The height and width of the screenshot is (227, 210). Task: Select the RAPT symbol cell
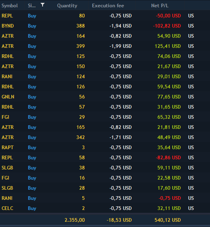(x=8, y=148)
